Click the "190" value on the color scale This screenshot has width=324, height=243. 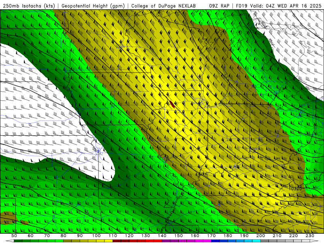(244, 236)
